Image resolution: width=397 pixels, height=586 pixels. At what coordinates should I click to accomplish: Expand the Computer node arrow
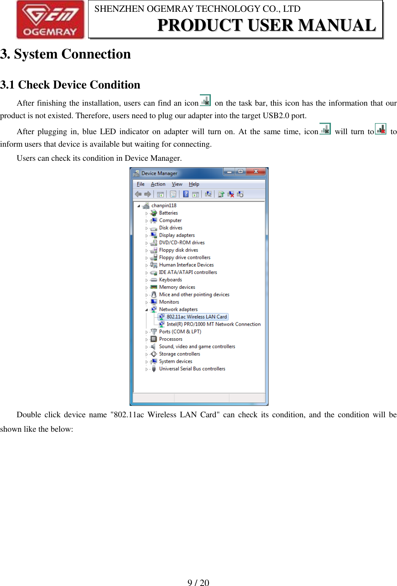(147, 221)
